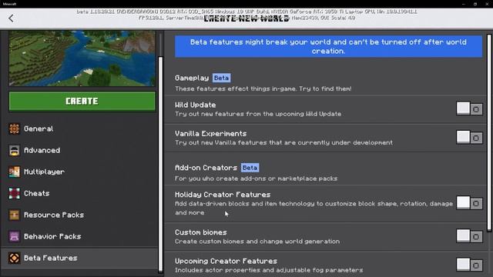Image resolution: width=493 pixels, height=277 pixels.
Task: Click the Beta badge next to Gameplay
Action: [x=221, y=78]
